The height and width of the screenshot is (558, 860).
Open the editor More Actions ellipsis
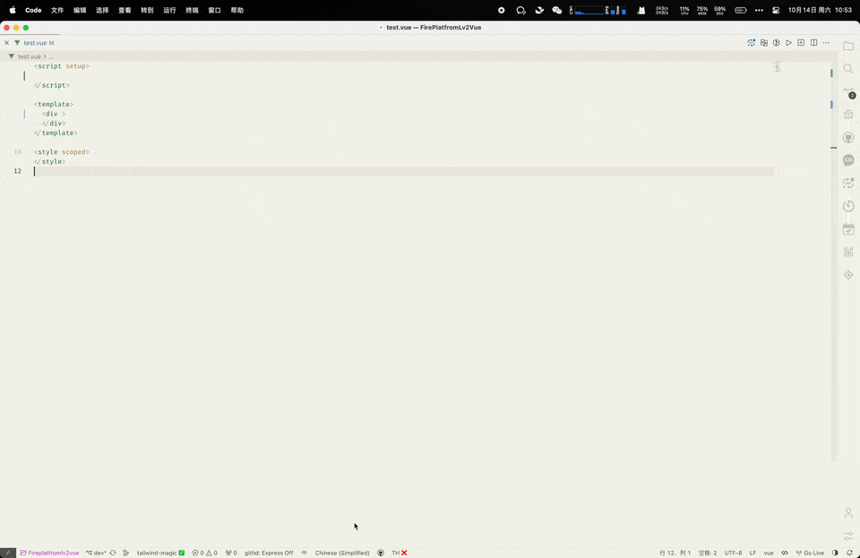coord(826,43)
